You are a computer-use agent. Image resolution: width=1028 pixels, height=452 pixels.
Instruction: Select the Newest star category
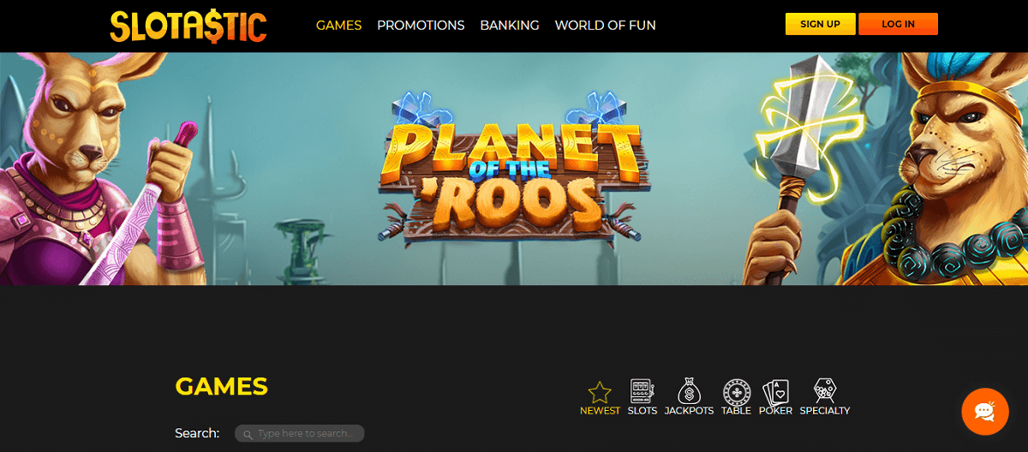[x=600, y=399]
